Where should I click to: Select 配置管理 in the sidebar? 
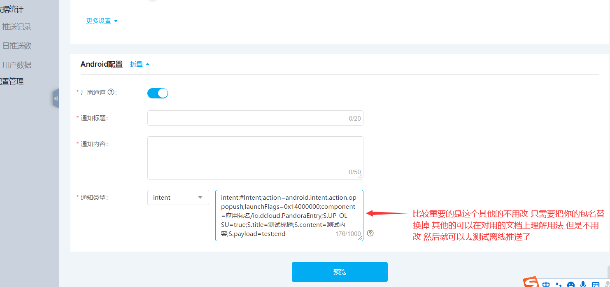[11, 82]
